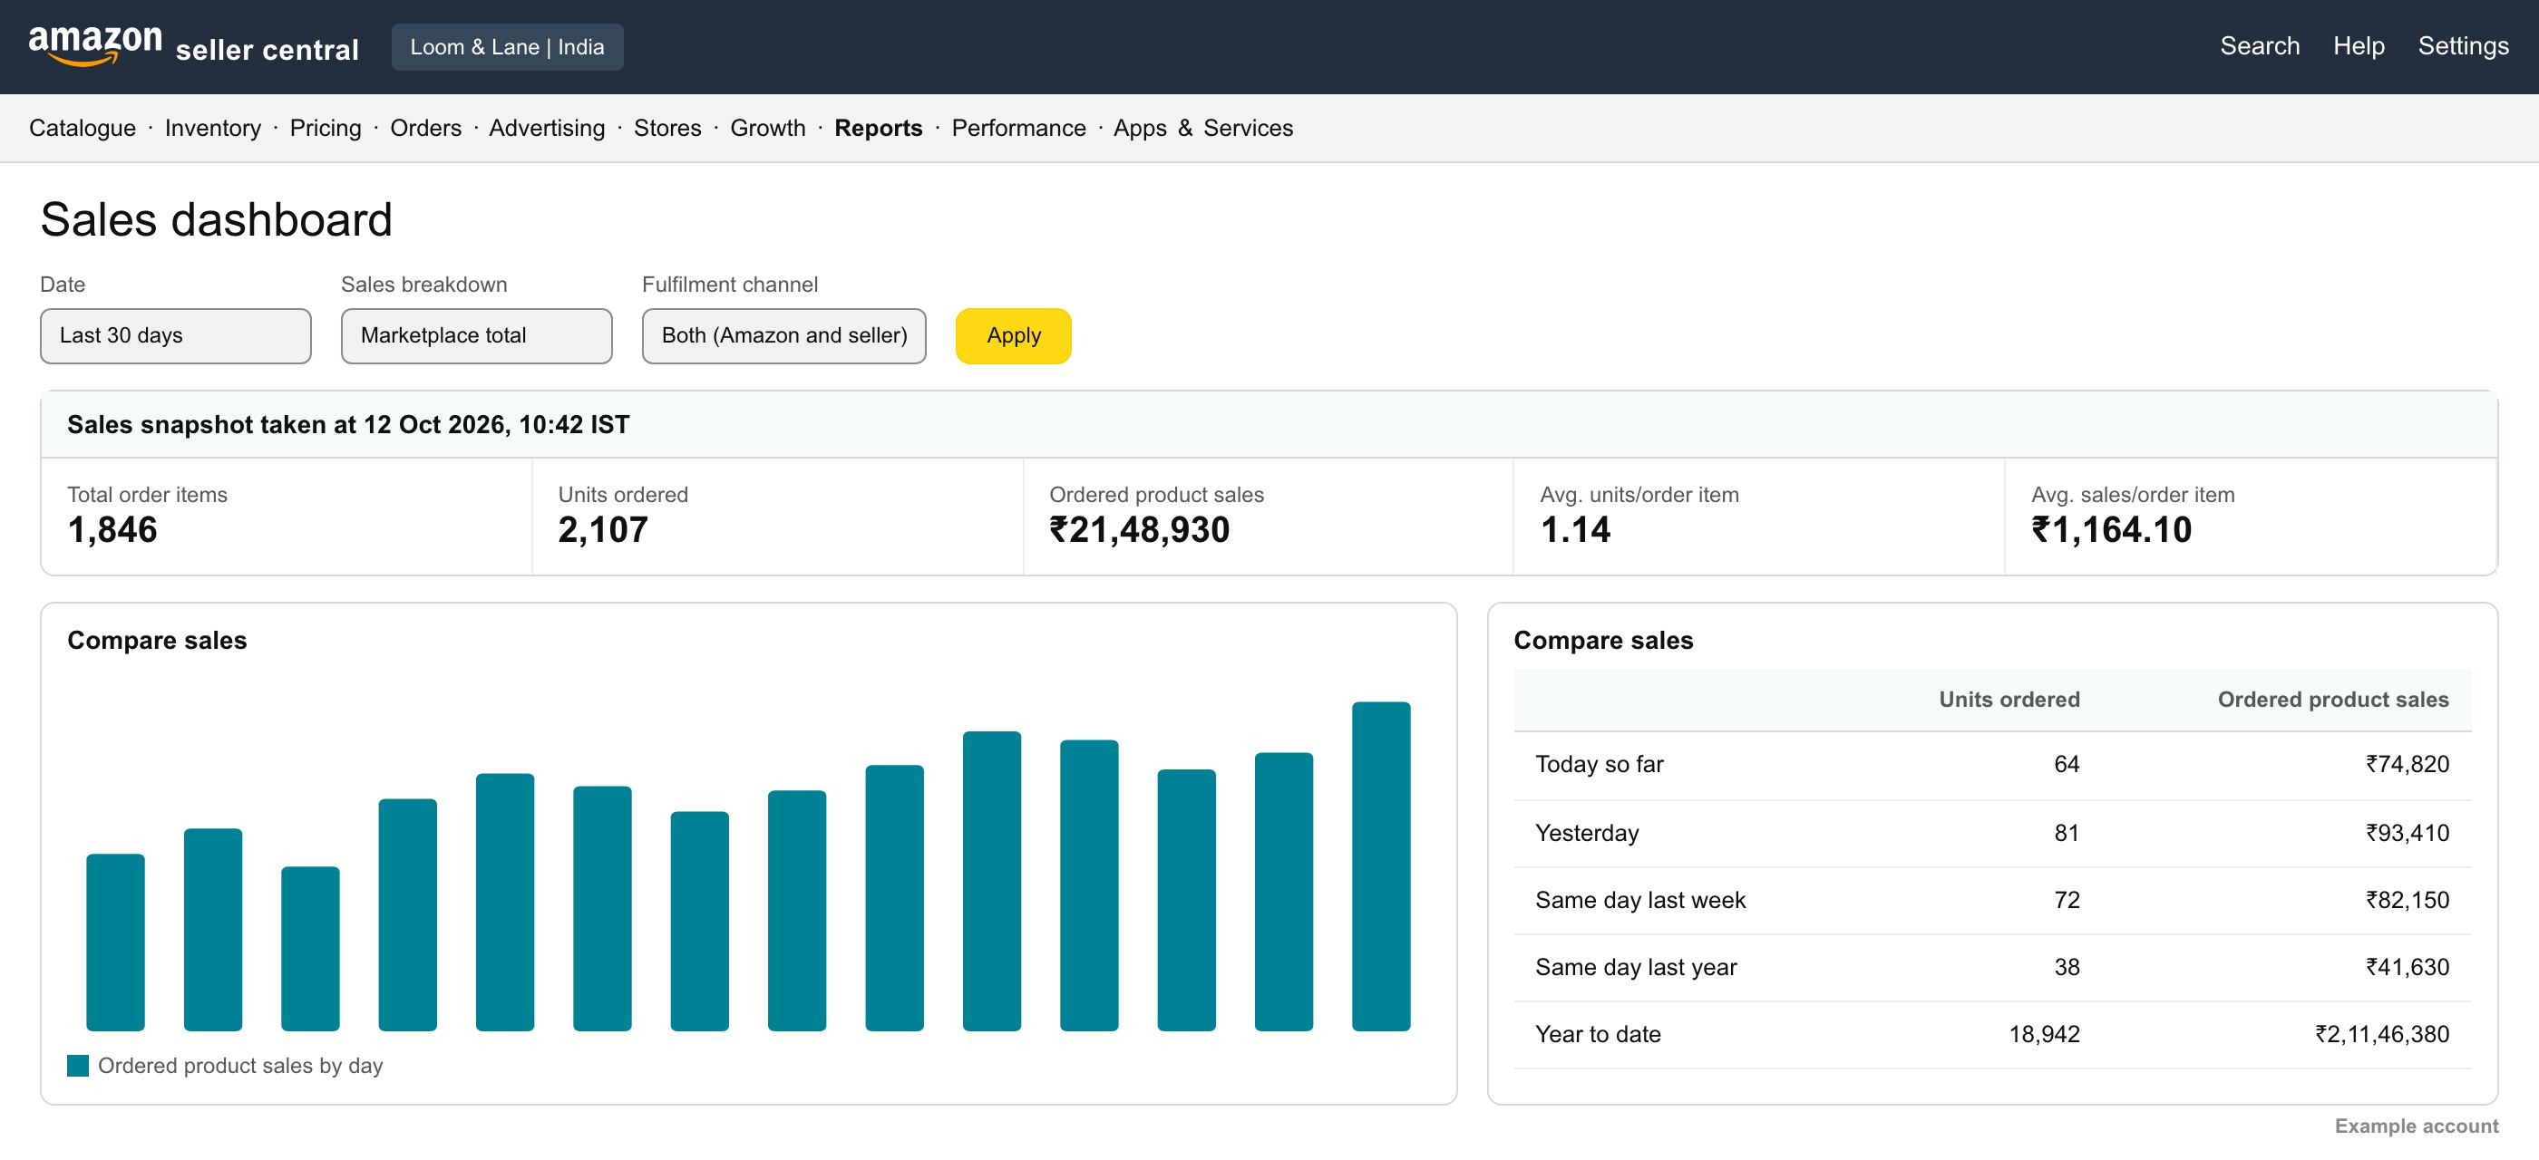
Task: Click the Ordered product sales value ₹21,48,930
Action: tap(1140, 530)
